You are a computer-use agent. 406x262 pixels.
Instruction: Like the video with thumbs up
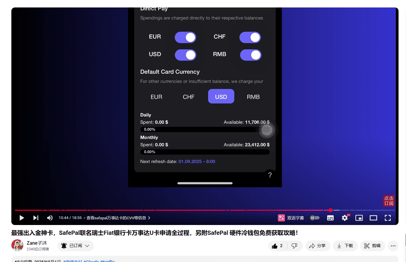pyautogui.click(x=278, y=246)
